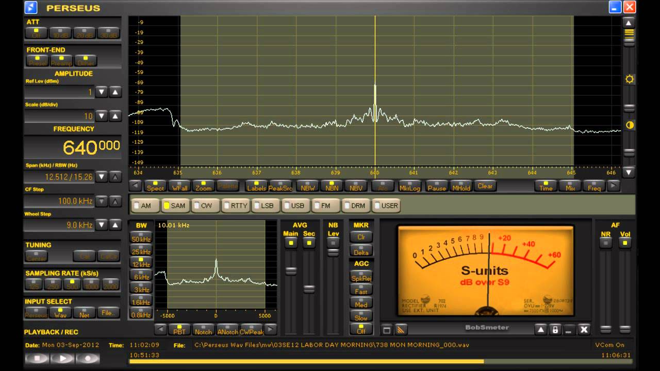Toggle the Preamp button
This screenshot has width=660, height=371.
coord(61,61)
